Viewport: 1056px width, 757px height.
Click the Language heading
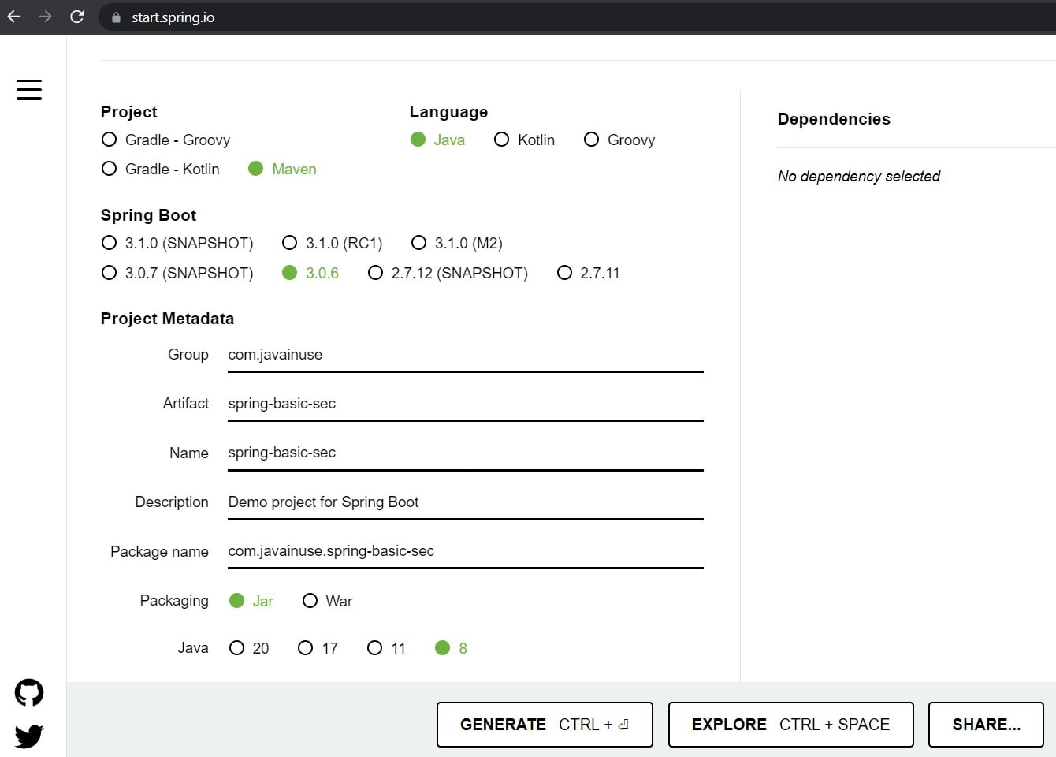pyautogui.click(x=448, y=112)
